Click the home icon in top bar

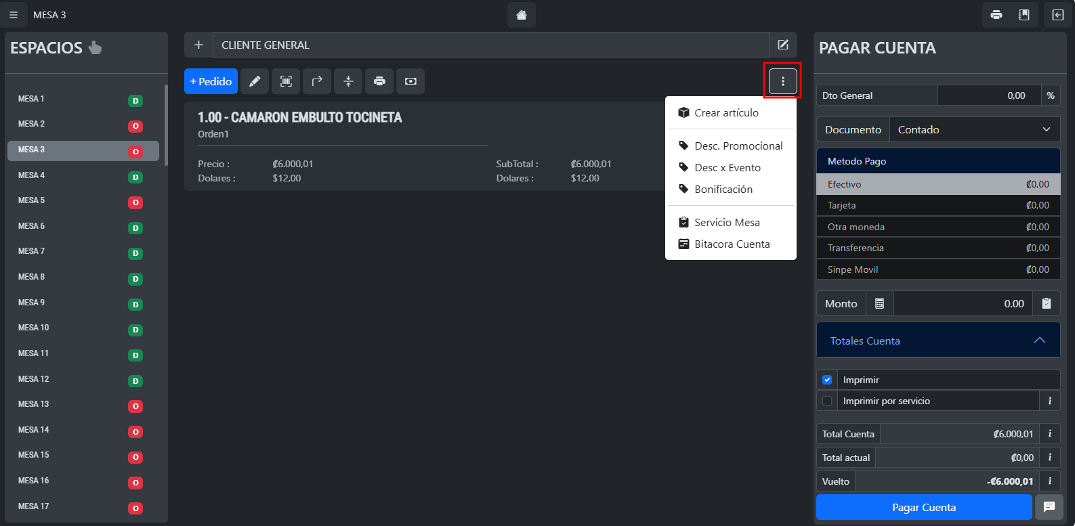tap(521, 15)
